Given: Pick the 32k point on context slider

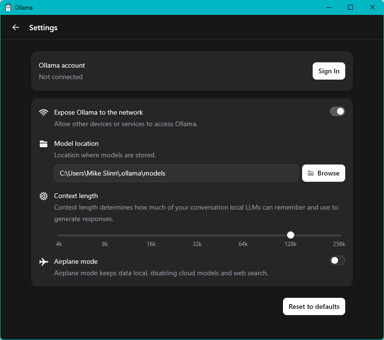Looking at the screenshot, I should coord(197,235).
